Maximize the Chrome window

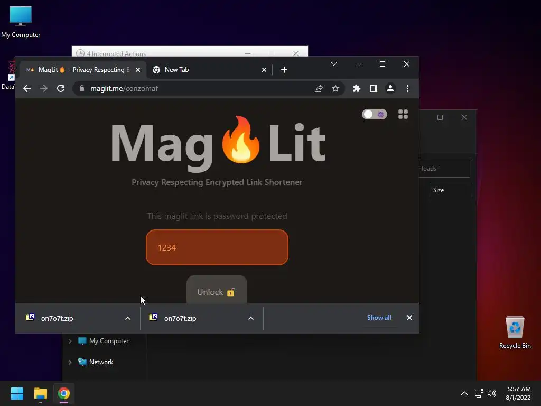point(383,64)
